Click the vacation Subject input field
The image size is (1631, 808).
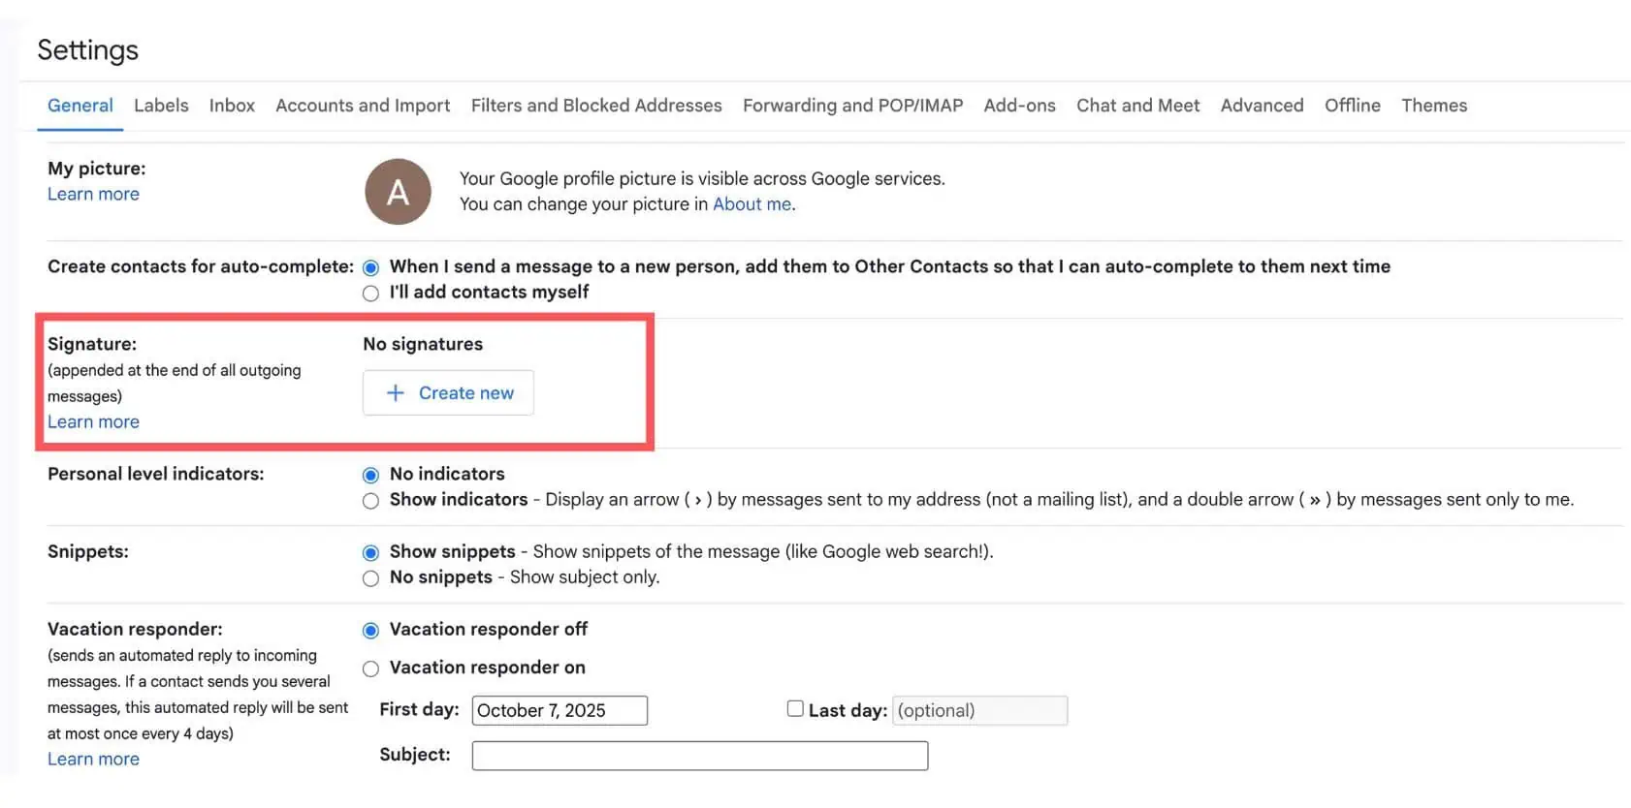click(699, 756)
